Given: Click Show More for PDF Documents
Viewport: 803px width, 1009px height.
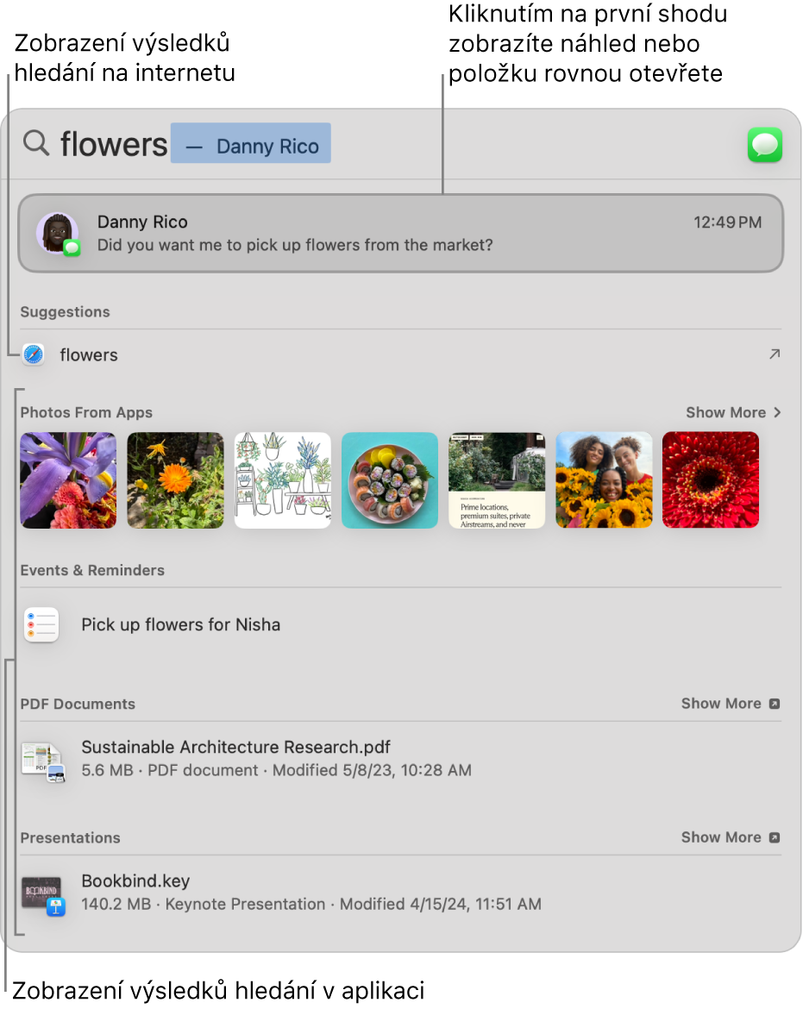Looking at the screenshot, I should [x=721, y=704].
